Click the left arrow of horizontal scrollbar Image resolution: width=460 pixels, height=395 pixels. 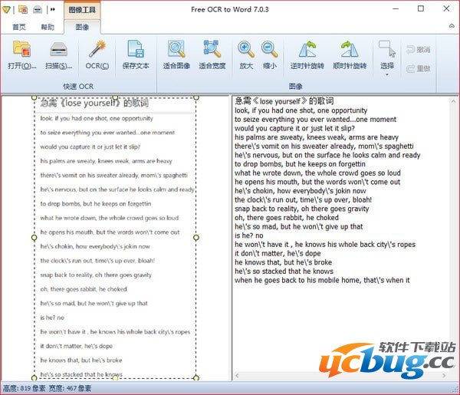click(237, 375)
